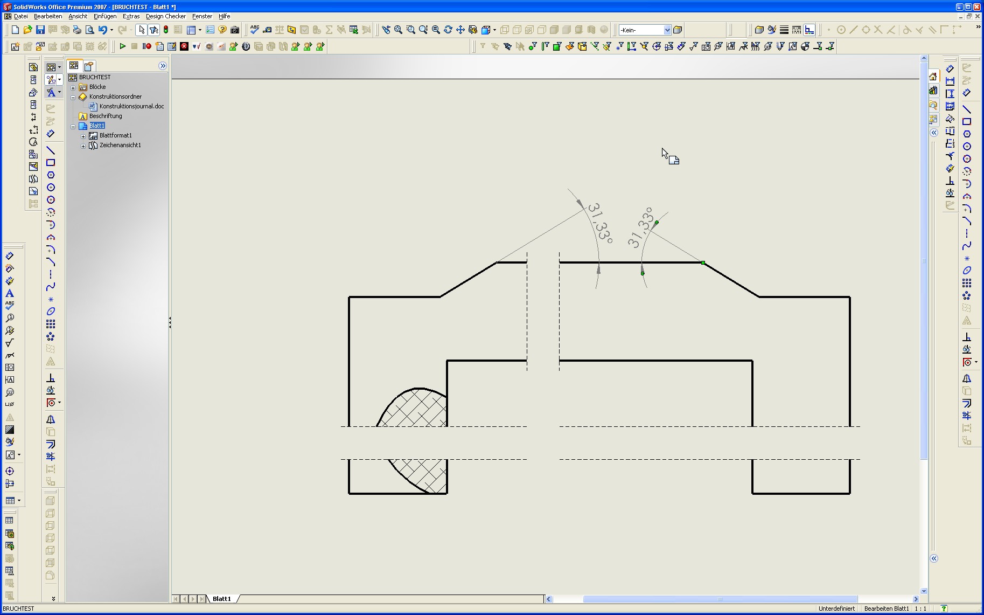Click the Zoom to Area magnifier icon
984x615 pixels.
click(410, 30)
